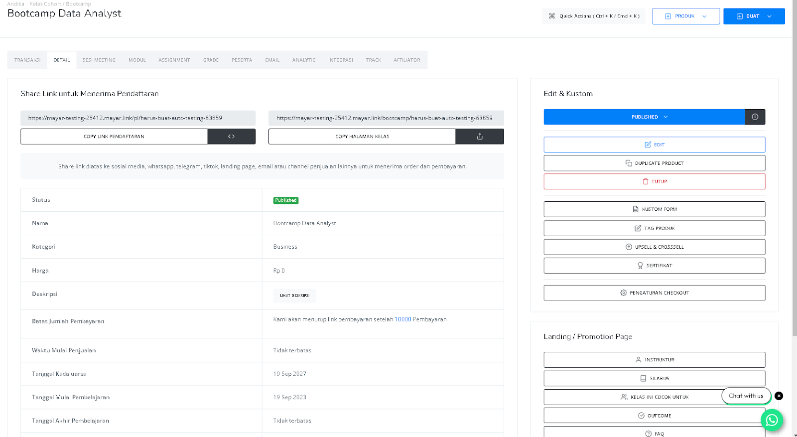Expand the Produk dropdown
Viewport: 797px width, 437px height.
coord(686,16)
